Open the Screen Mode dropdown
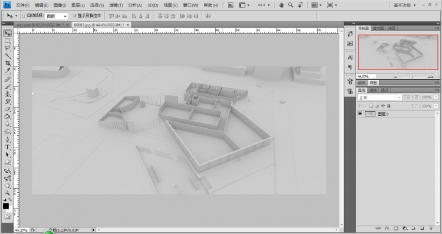 coord(332,5)
